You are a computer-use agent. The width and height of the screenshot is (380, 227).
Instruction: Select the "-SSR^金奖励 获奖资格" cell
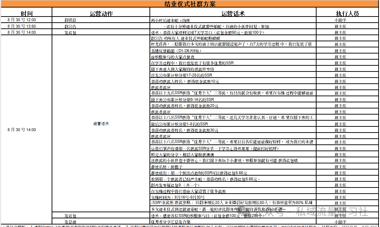point(233,203)
